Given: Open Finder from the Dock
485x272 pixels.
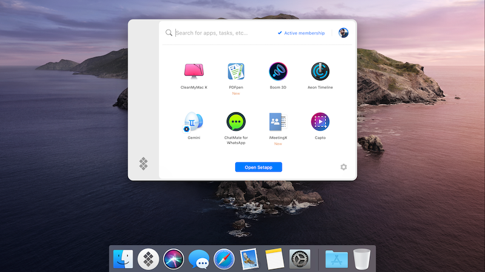Looking at the screenshot, I should [x=123, y=259].
